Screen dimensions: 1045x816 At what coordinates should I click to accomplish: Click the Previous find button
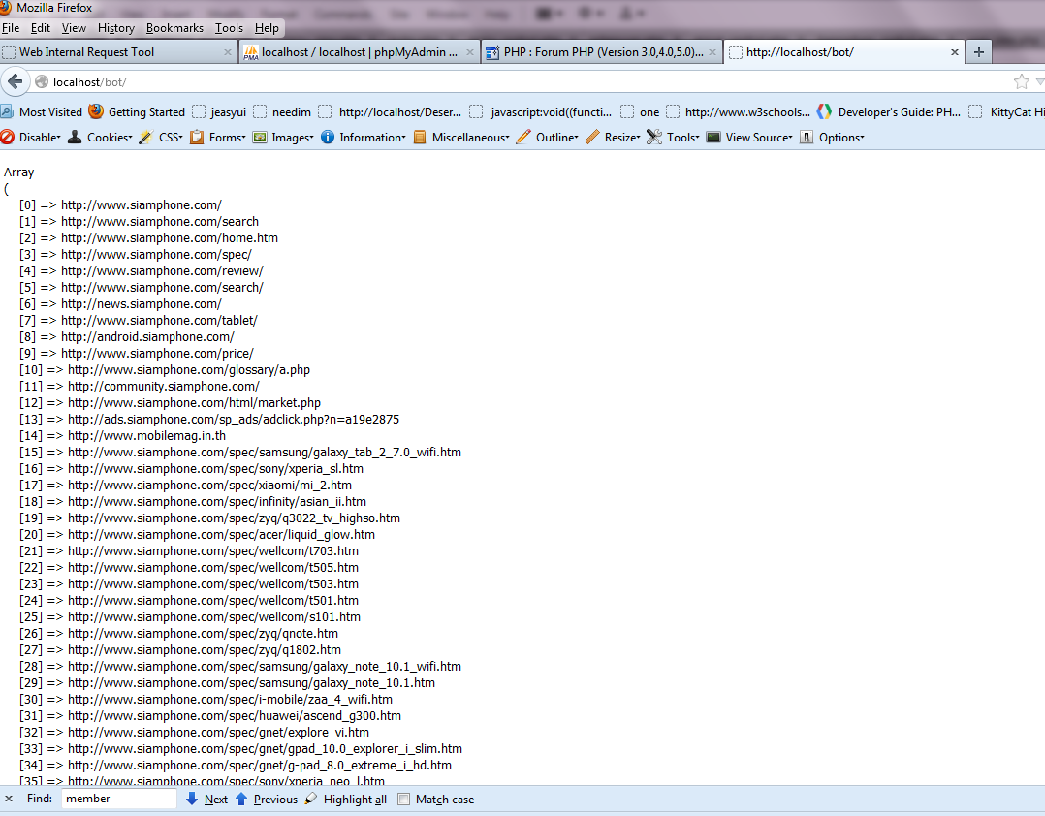click(275, 800)
